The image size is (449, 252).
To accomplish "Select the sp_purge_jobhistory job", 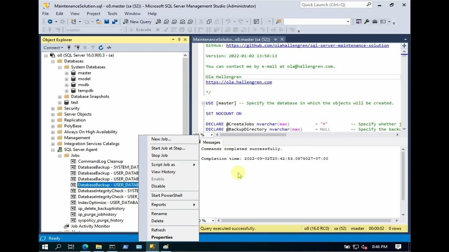I will [x=97, y=215].
